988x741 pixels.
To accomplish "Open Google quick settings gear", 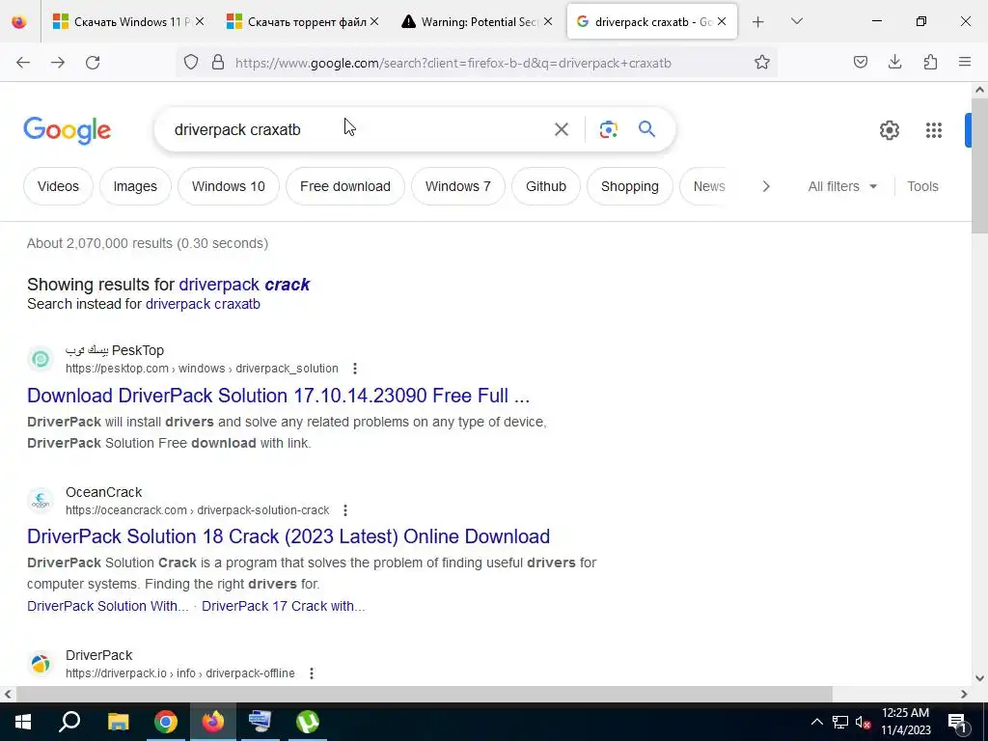I will click(x=889, y=130).
